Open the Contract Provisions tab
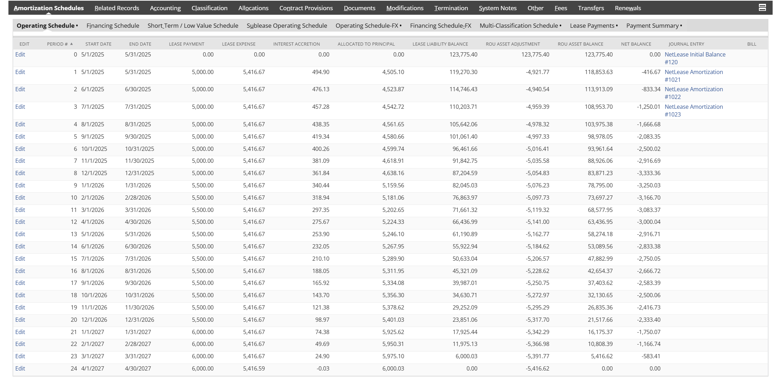Viewport: 780px width, 380px height. click(306, 8)
